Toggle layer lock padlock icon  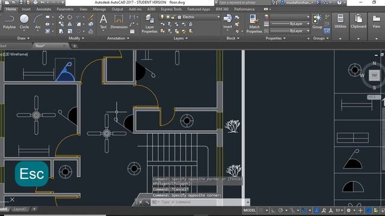click(x=173, y=17)
